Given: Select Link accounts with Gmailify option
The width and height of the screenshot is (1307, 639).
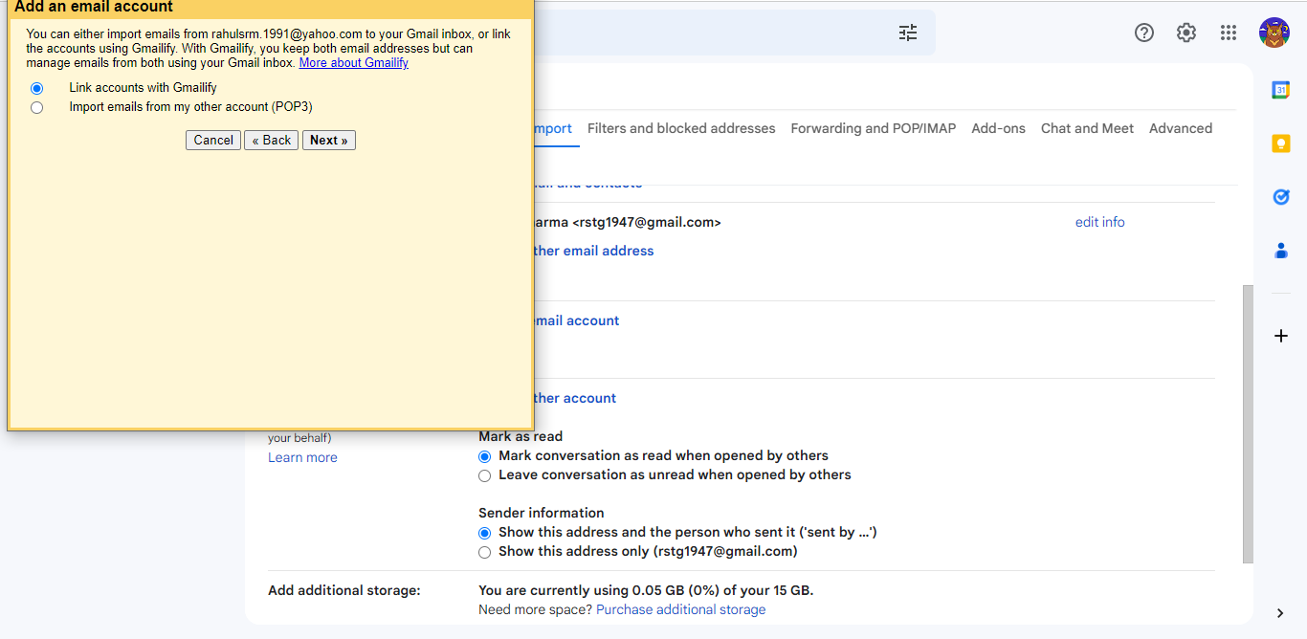Looking at the screenshot, I should [x=36, y=88].
